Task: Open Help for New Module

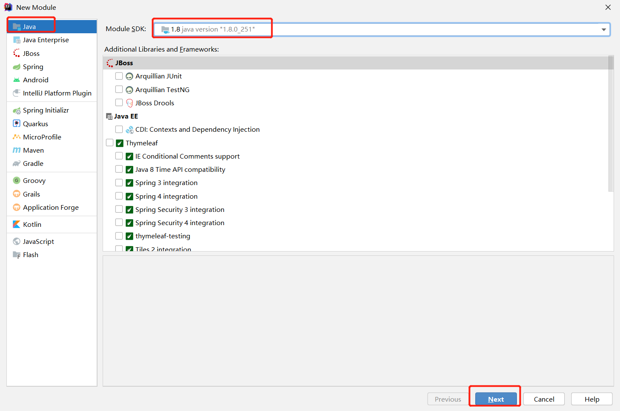Action: click(x=592, y=399)
